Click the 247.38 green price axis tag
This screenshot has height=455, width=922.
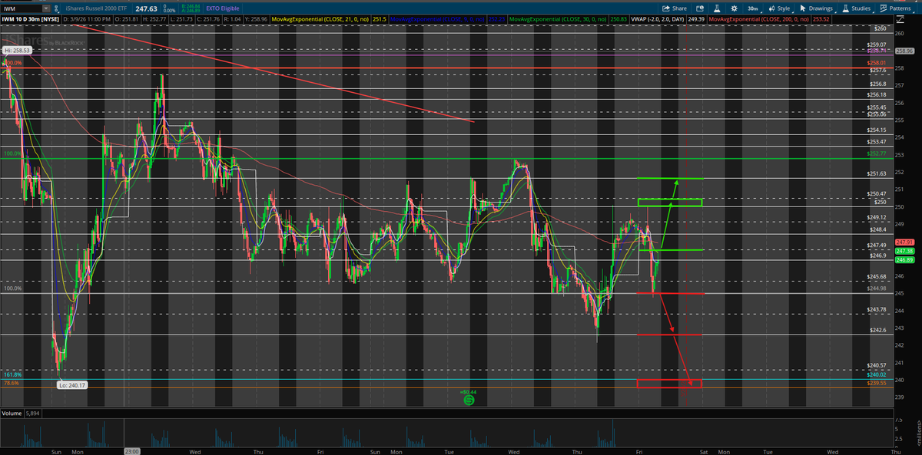click(x=904, y=251)
